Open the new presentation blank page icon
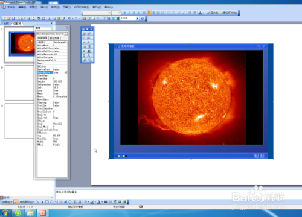302x217 pixels. 4,19
